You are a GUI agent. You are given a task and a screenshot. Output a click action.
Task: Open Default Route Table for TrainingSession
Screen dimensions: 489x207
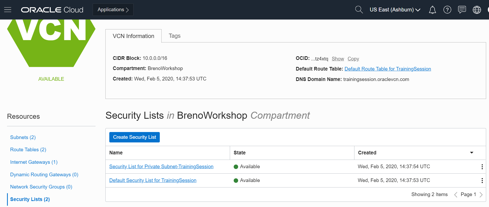tap(388, 69)
